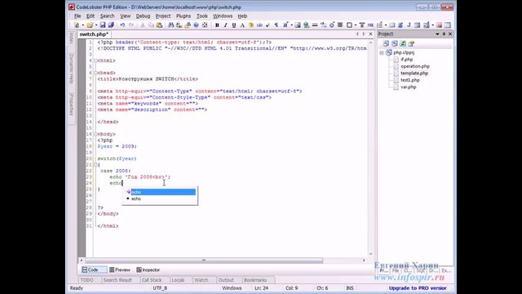Open the Plugins menu
This screenshot has width=522, height=294.
[184, 16]
